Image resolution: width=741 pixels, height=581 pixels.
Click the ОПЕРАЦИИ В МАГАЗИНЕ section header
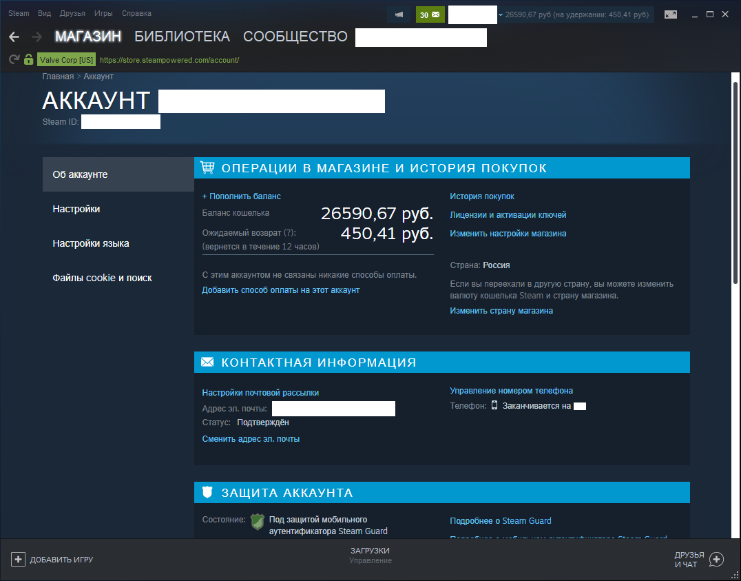[x=442, y=168]
